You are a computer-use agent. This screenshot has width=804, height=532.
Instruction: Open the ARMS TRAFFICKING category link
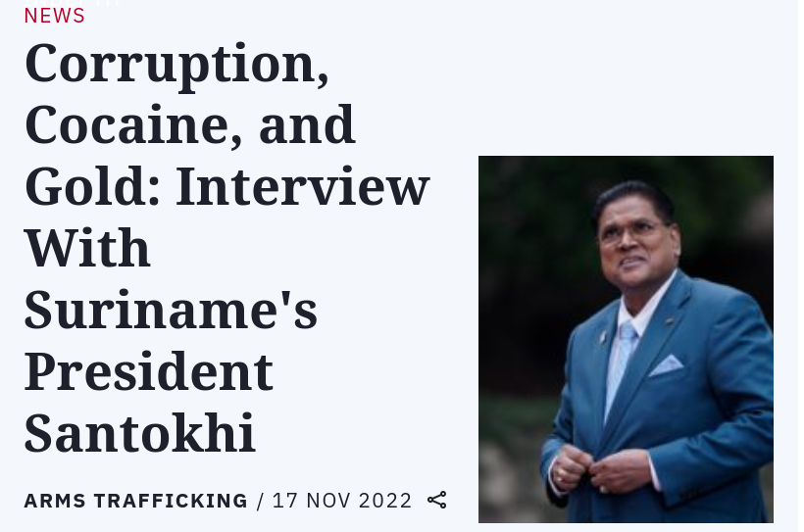pos(135,501)
